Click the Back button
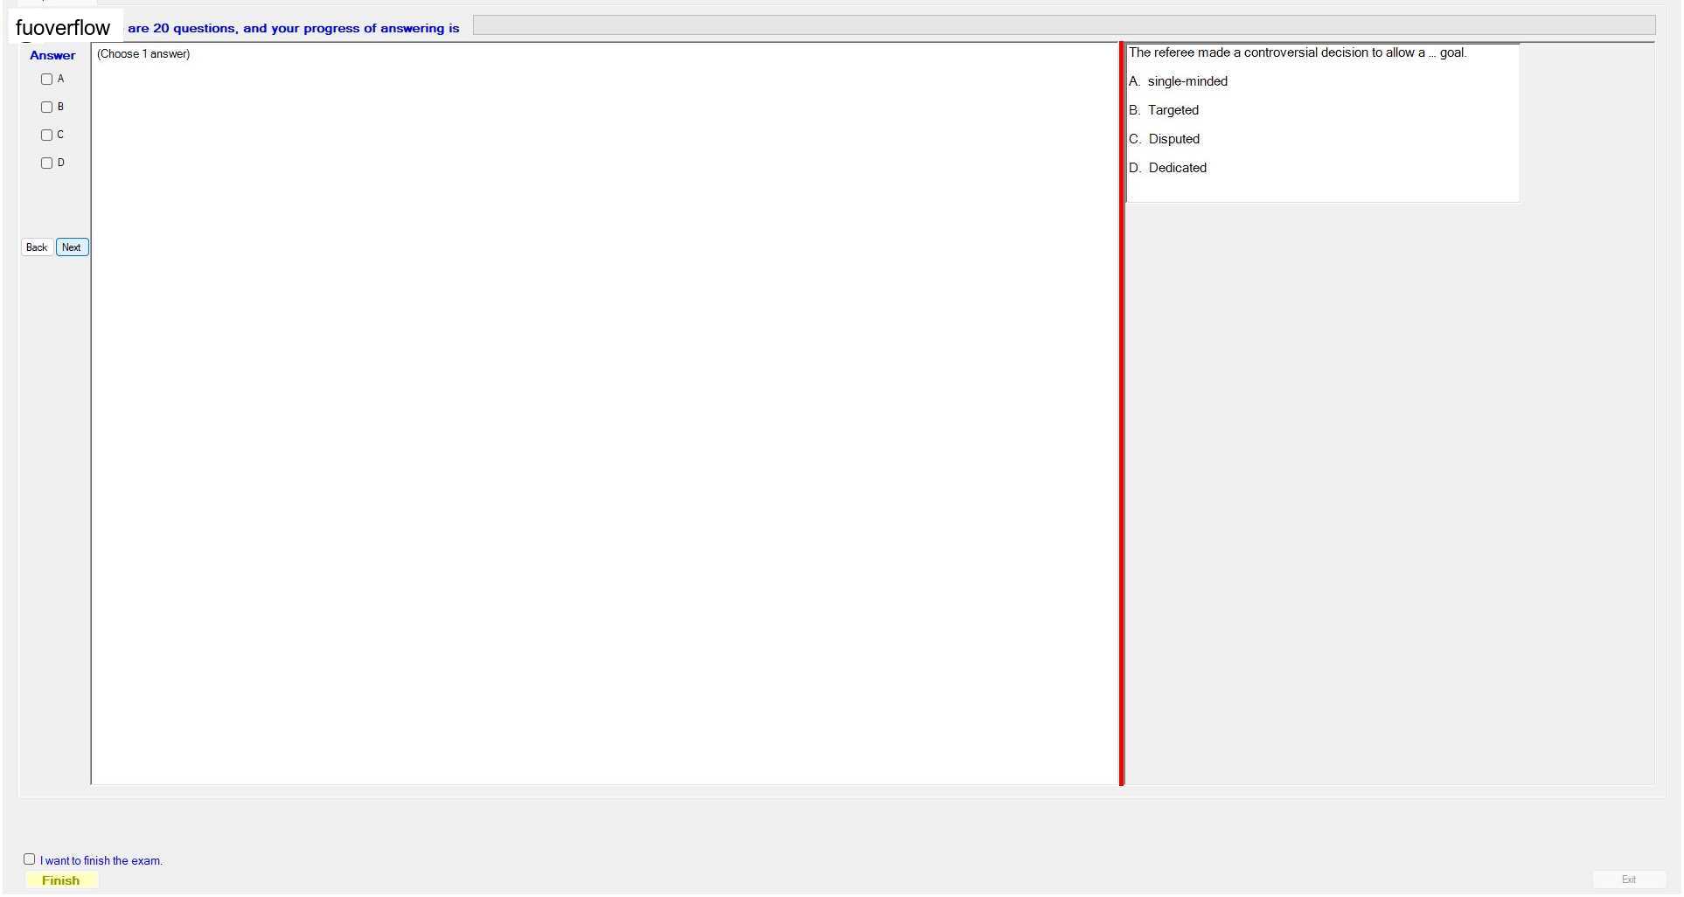 pyautogui.click(x=37, y=248)
